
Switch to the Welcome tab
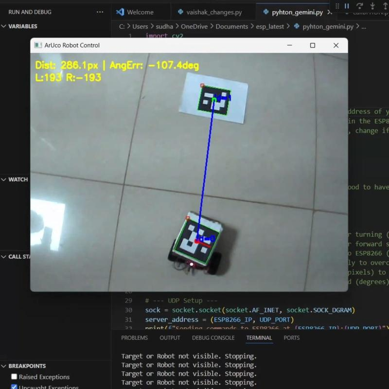coord(141,12)
